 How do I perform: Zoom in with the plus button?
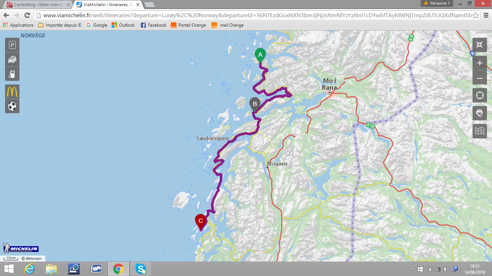click(x=479, y=63)
